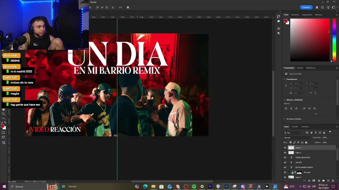The image size is (339, 190).
Task: Open the Character panel icon
Action: 279,28
